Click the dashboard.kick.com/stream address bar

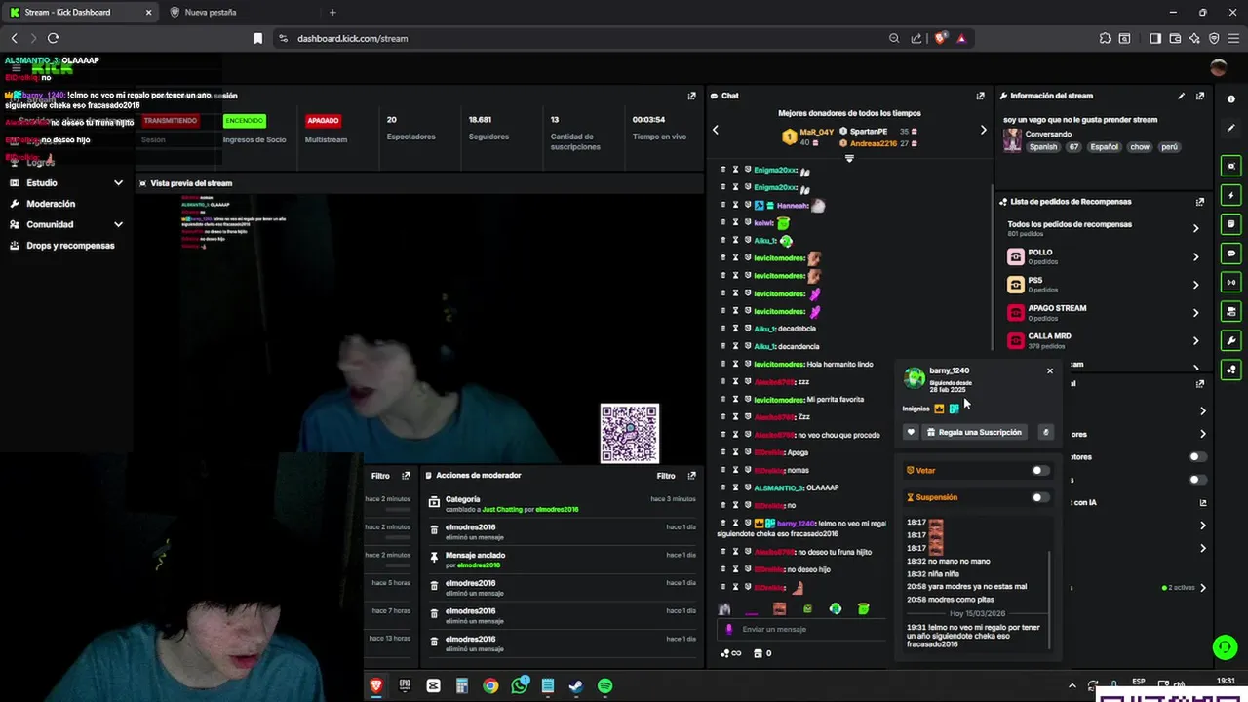tap(352, 38)
